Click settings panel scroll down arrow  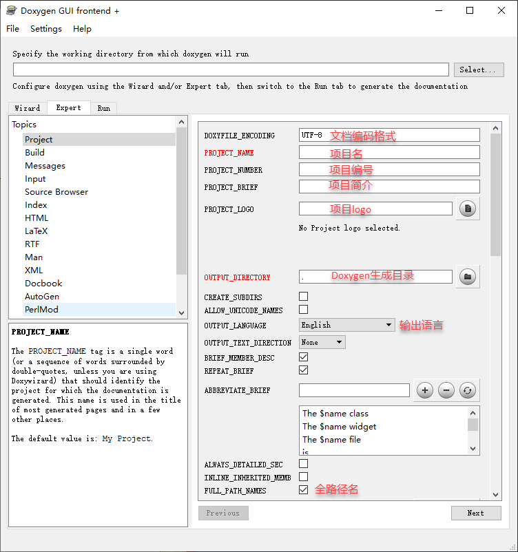(x=495, y=495)
